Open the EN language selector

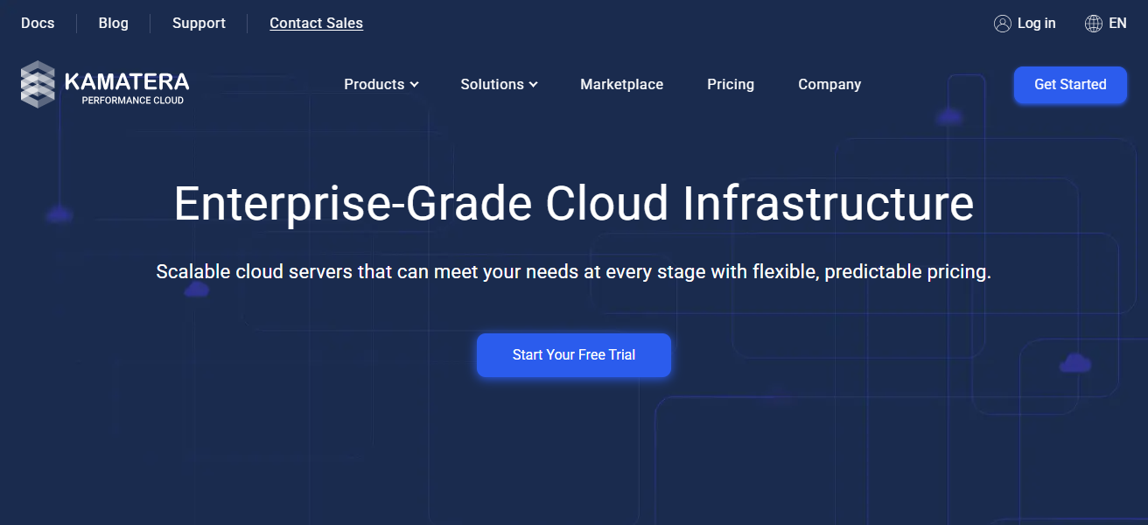[x=1117, y=24]
